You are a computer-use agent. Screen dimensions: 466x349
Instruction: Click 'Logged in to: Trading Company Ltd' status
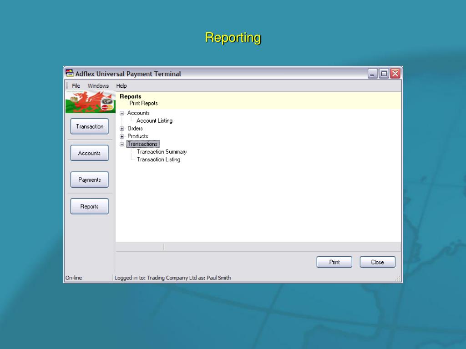tap(172, 278)
